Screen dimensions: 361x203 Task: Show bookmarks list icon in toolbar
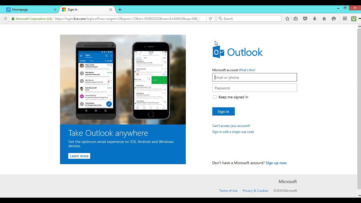(296, 19)
